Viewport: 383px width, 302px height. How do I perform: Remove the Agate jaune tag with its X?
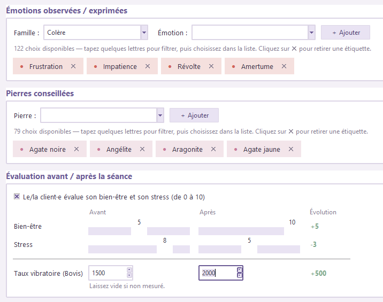click(x=291, y=149)
